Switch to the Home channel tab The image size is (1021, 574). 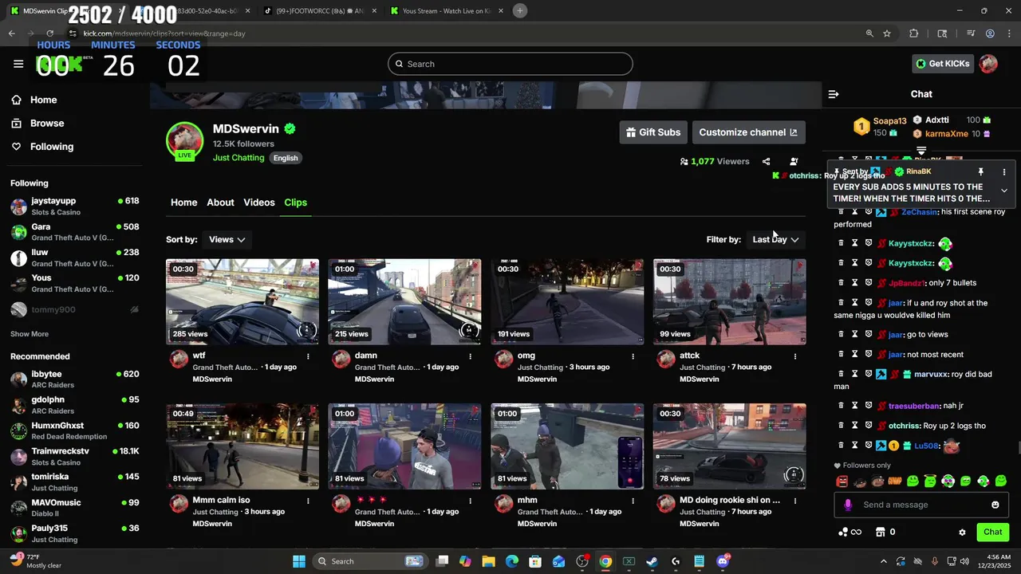pyautogui.click(x=183, y=202)
